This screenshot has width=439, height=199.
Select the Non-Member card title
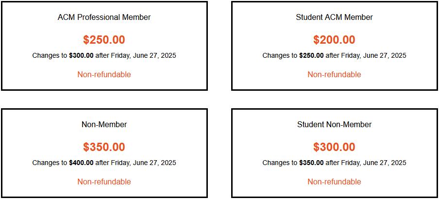pyautogui.click(x=104, y=124)
